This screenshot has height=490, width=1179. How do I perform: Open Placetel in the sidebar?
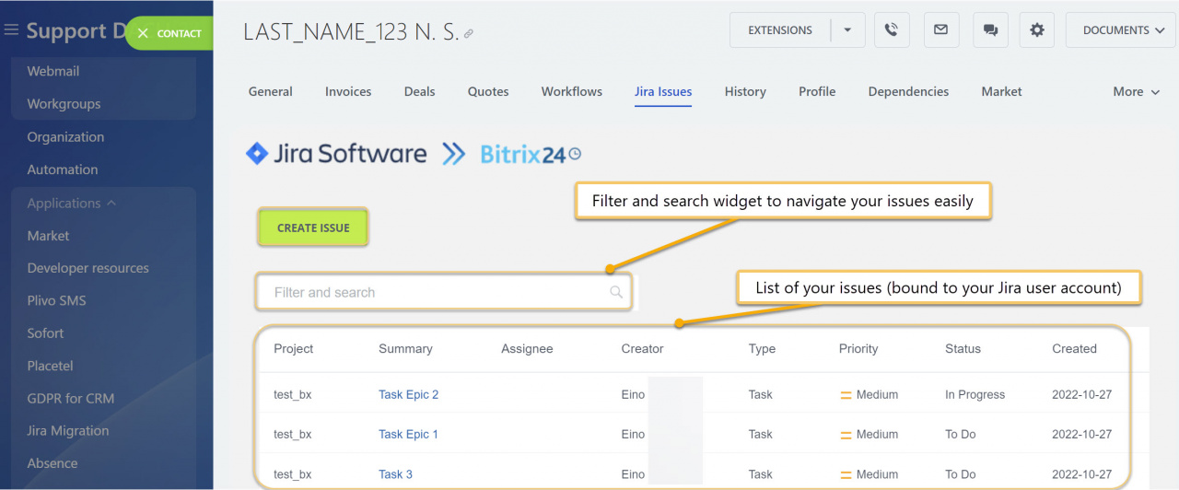click(x=50, y=366)
